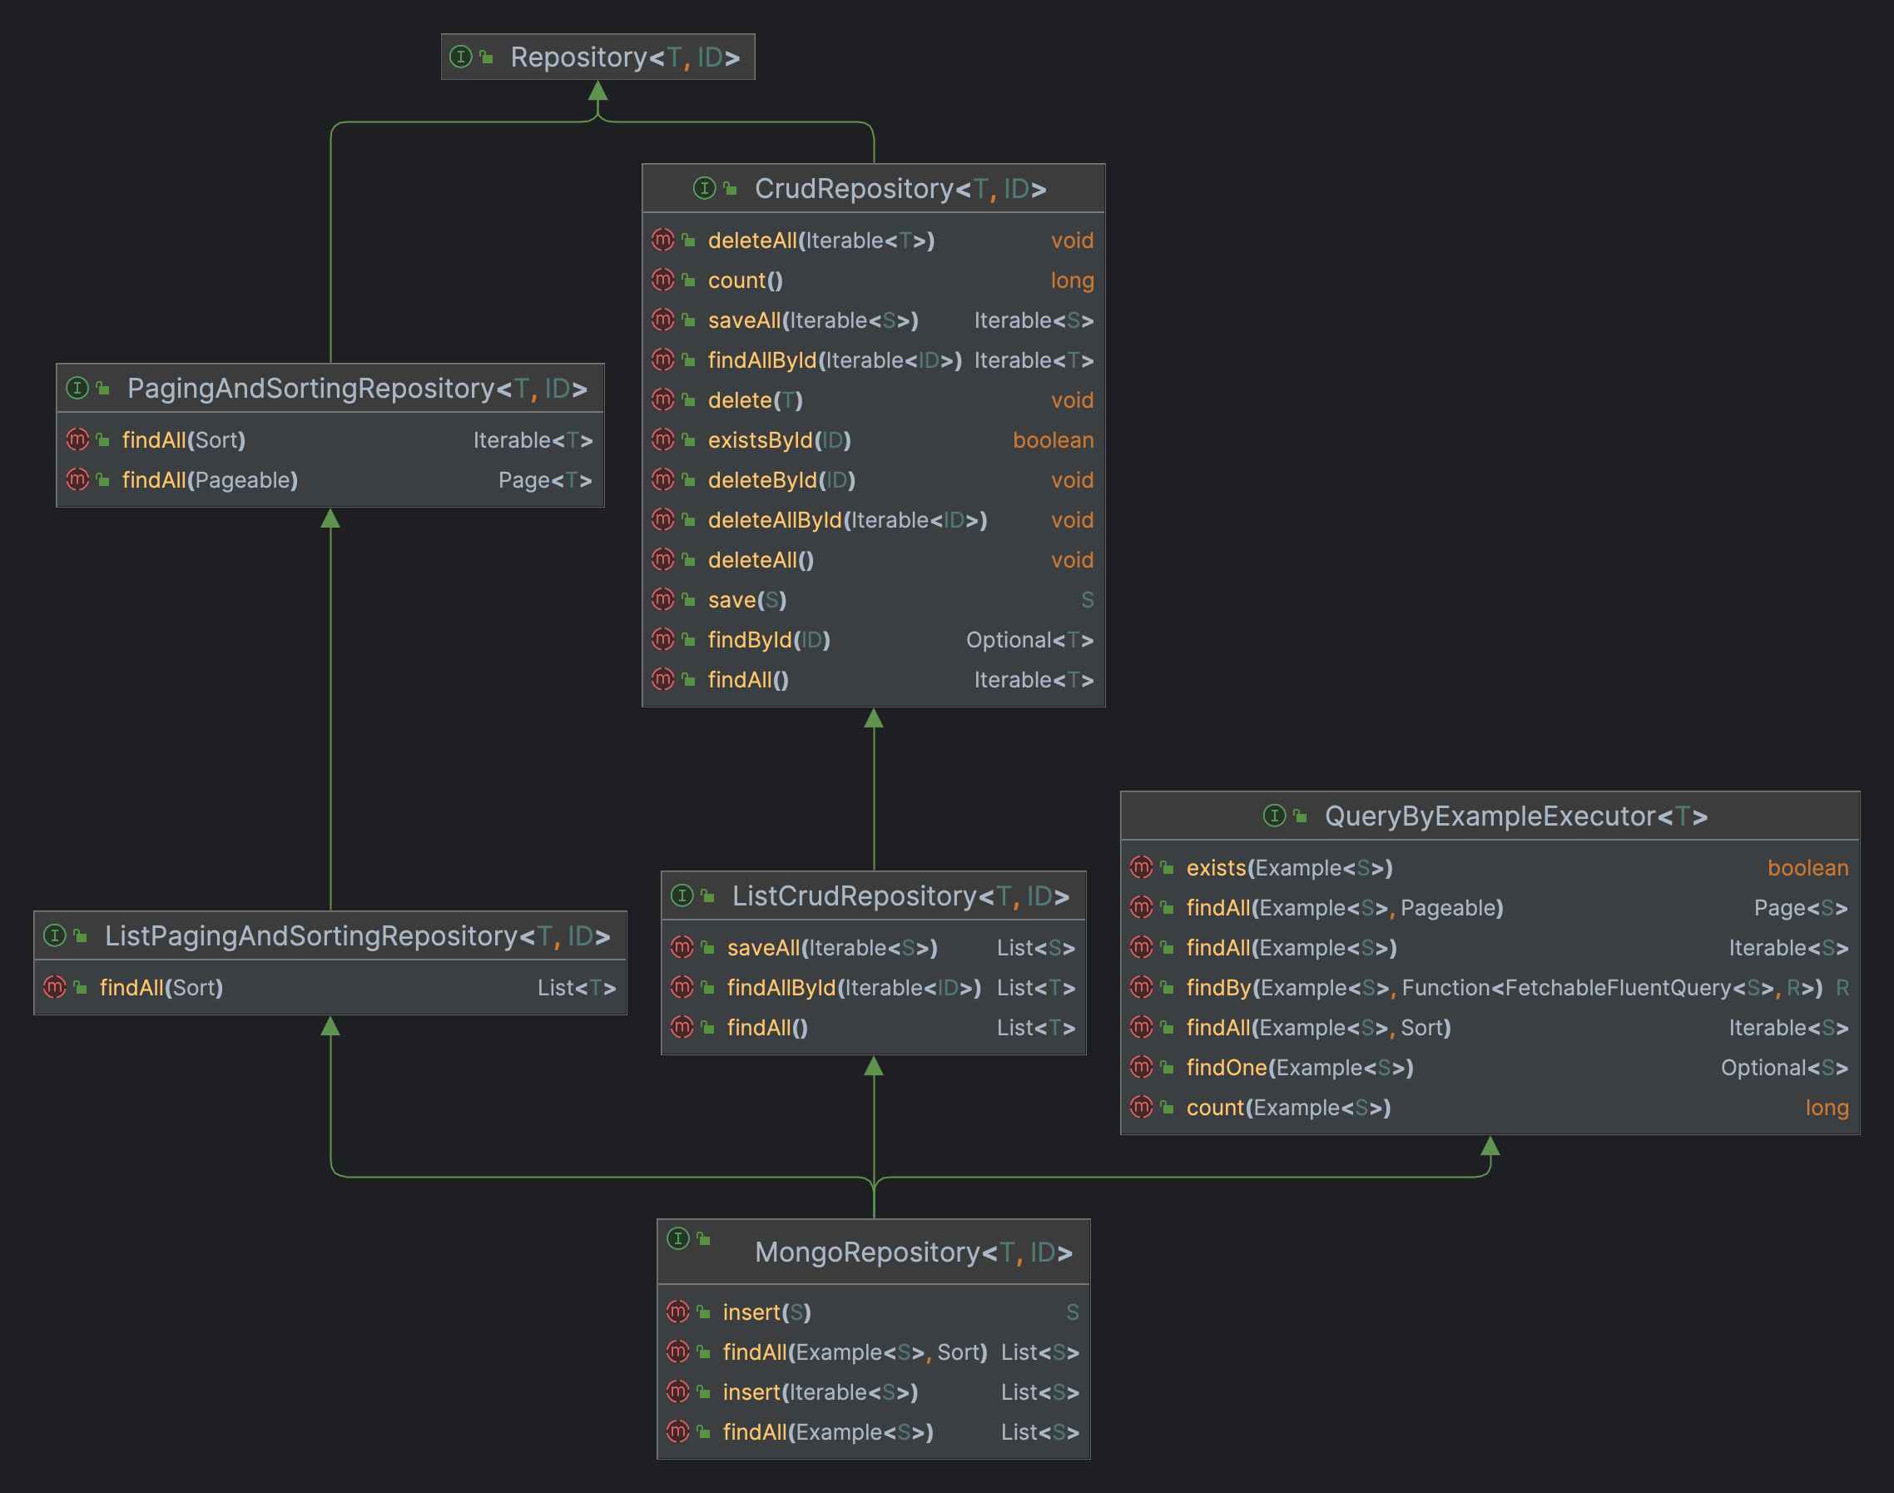Click the interface icon of PagingAndSortingRepository
The width and height of the screenshot is (1894, 1493).
click(77, 388)
